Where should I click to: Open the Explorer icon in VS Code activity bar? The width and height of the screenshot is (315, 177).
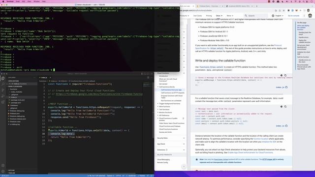pyautogui.click(x=3, y=79)
